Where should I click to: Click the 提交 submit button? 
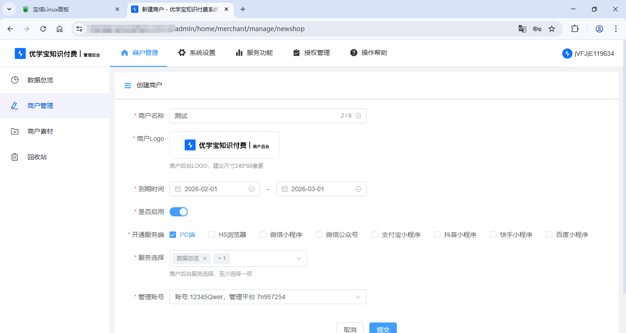(x=383, y=328)
